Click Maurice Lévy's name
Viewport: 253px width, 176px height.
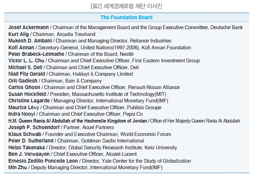pos(24,108)
